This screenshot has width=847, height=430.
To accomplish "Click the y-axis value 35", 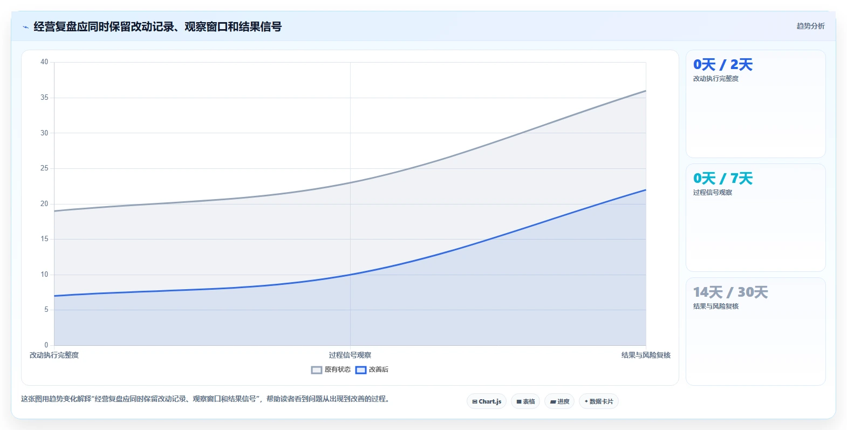I will [44, 98].
